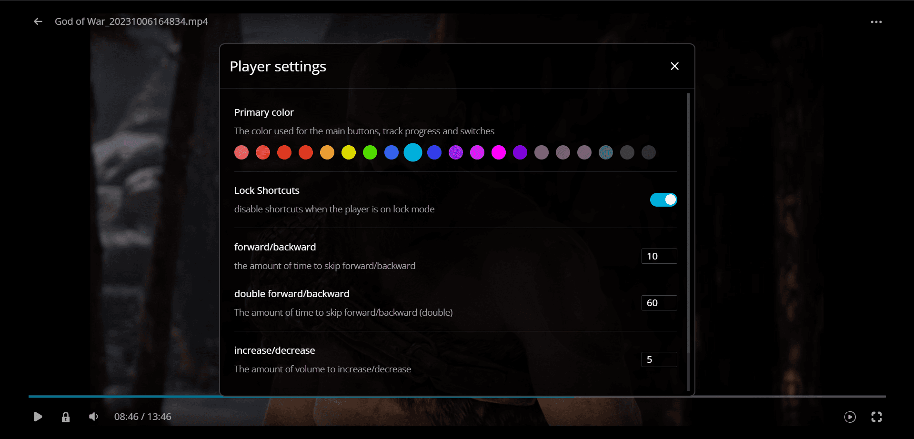The image size is (914, 439).
Task: Select the orange primary color swatch
Action: (327, 152)
